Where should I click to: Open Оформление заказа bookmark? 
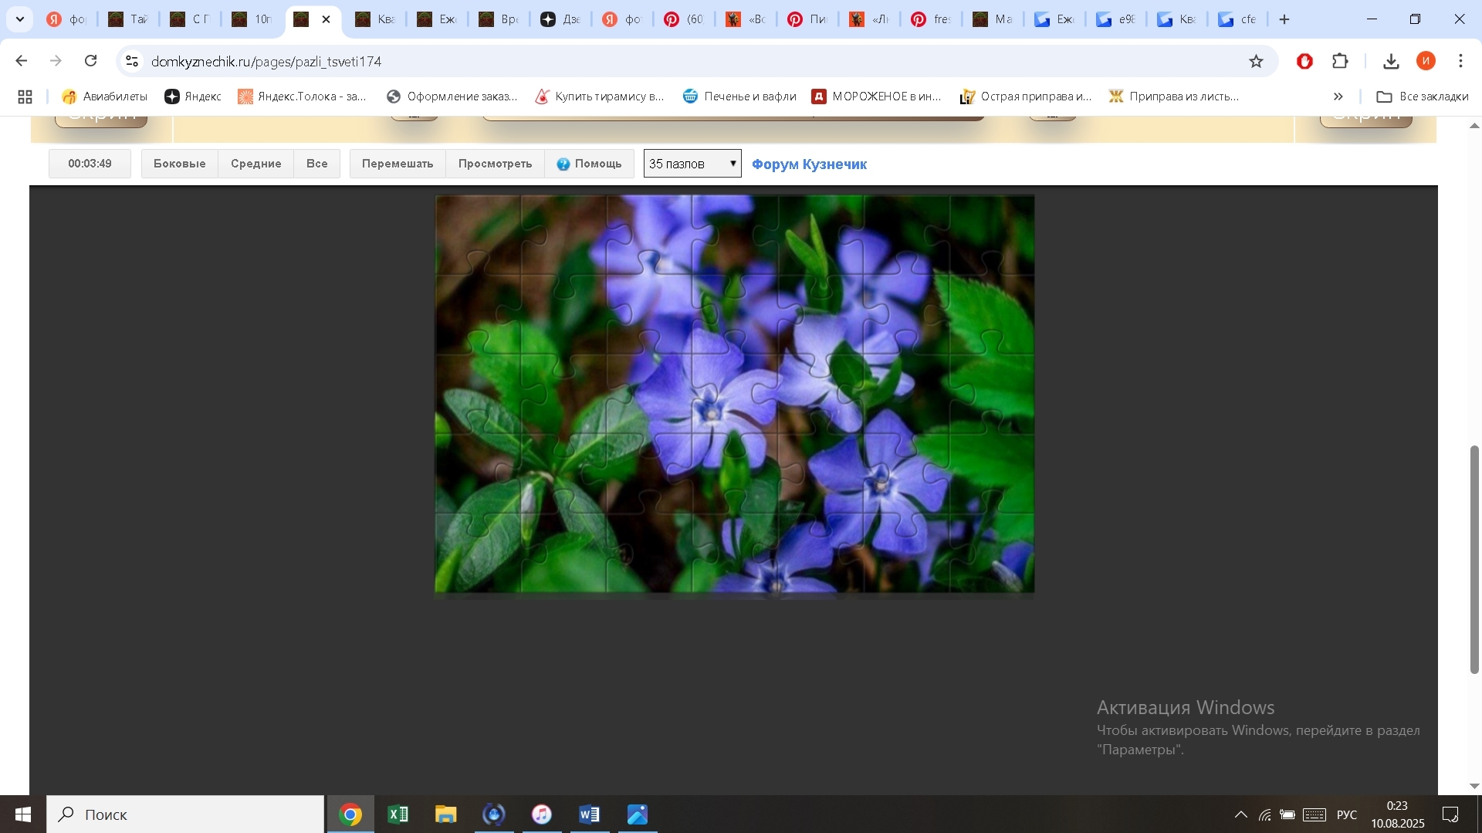452,97
